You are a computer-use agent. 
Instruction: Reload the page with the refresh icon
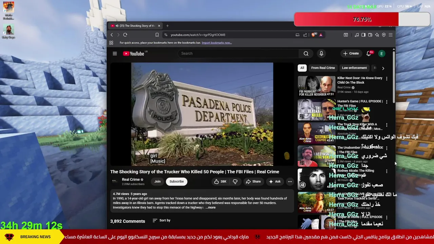tap(125, 35)
